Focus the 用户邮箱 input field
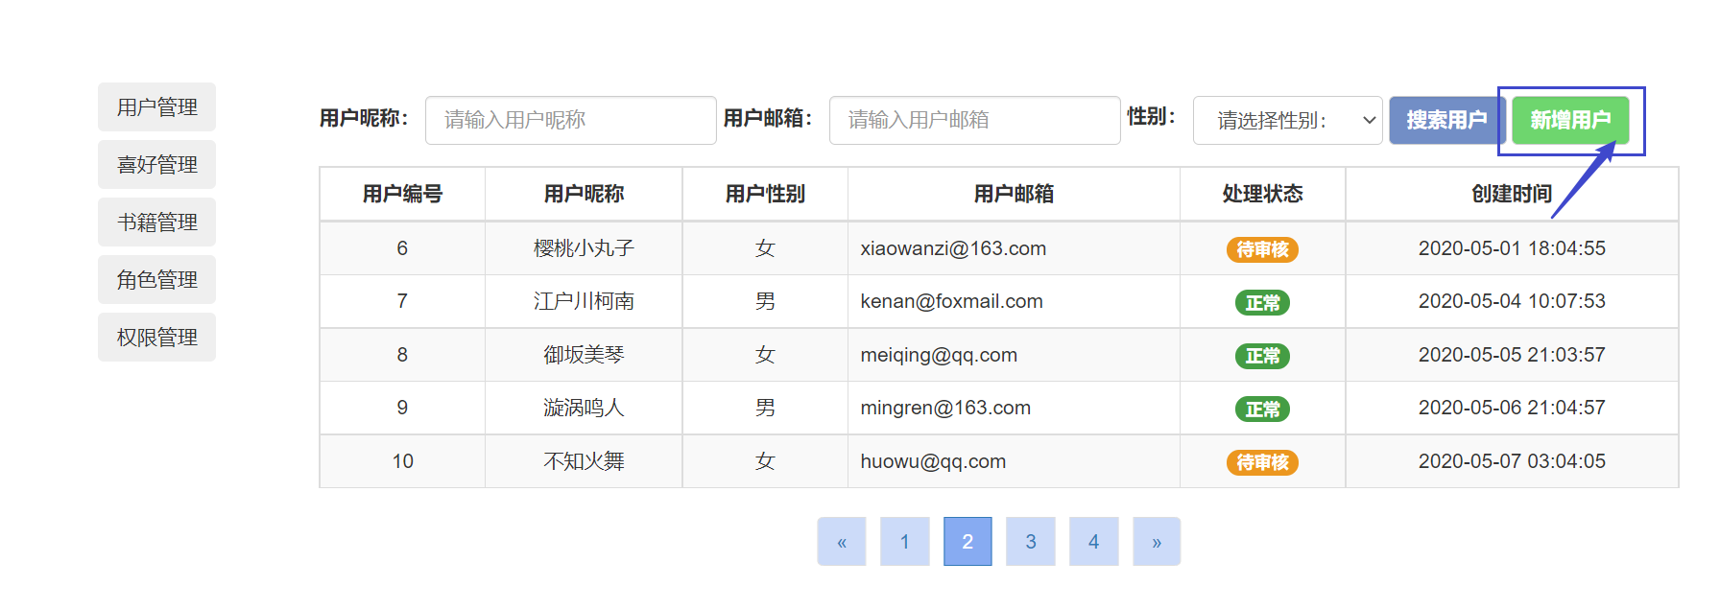The width and height of the screenshot is (1720, 609). click(975, 120)
